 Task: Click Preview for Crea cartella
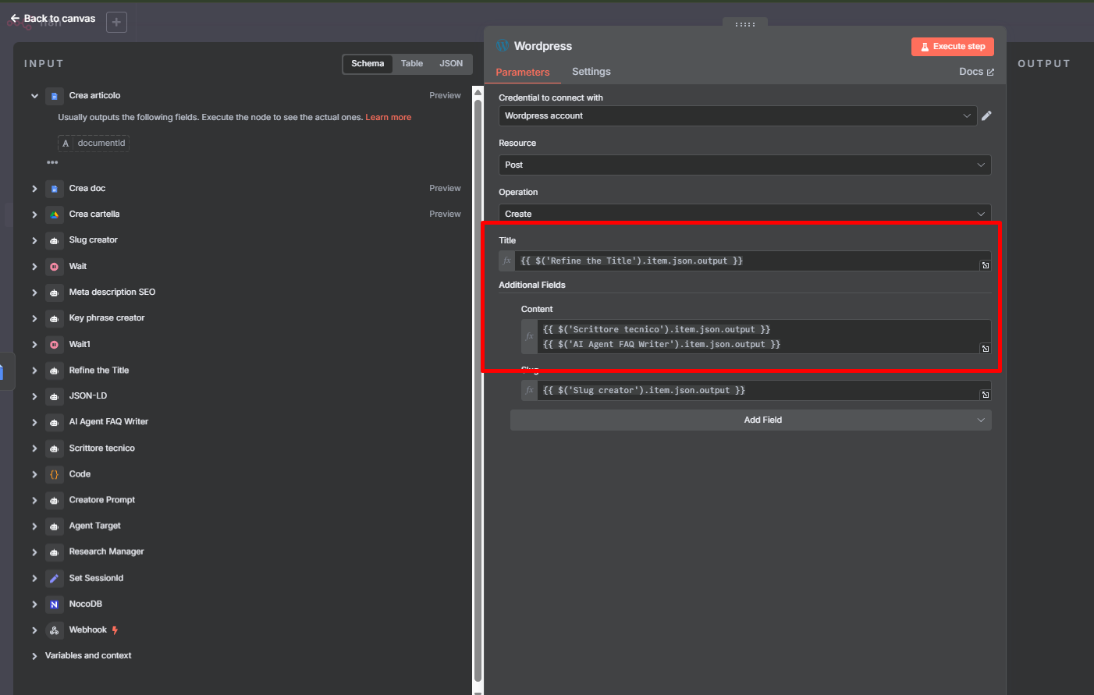coord(445,215)
